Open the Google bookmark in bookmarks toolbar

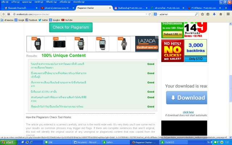click(x=20, y=20)
